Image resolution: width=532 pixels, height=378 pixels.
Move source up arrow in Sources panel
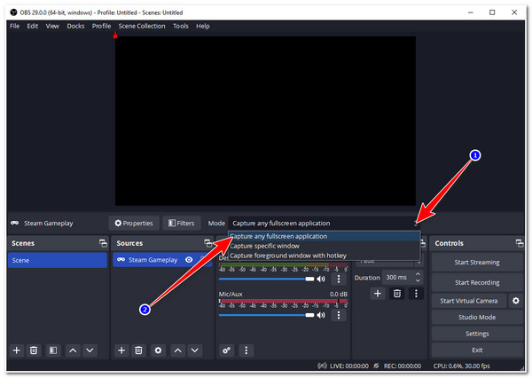(x=178, y=350)
